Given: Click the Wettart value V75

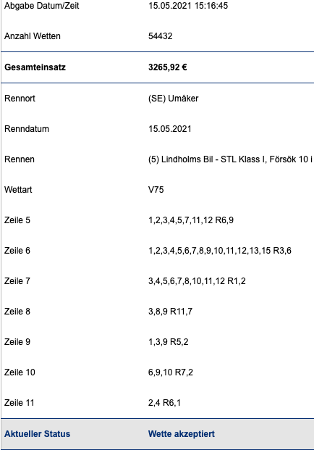Looking at the screenshot, I should click(x=156, y=190).
